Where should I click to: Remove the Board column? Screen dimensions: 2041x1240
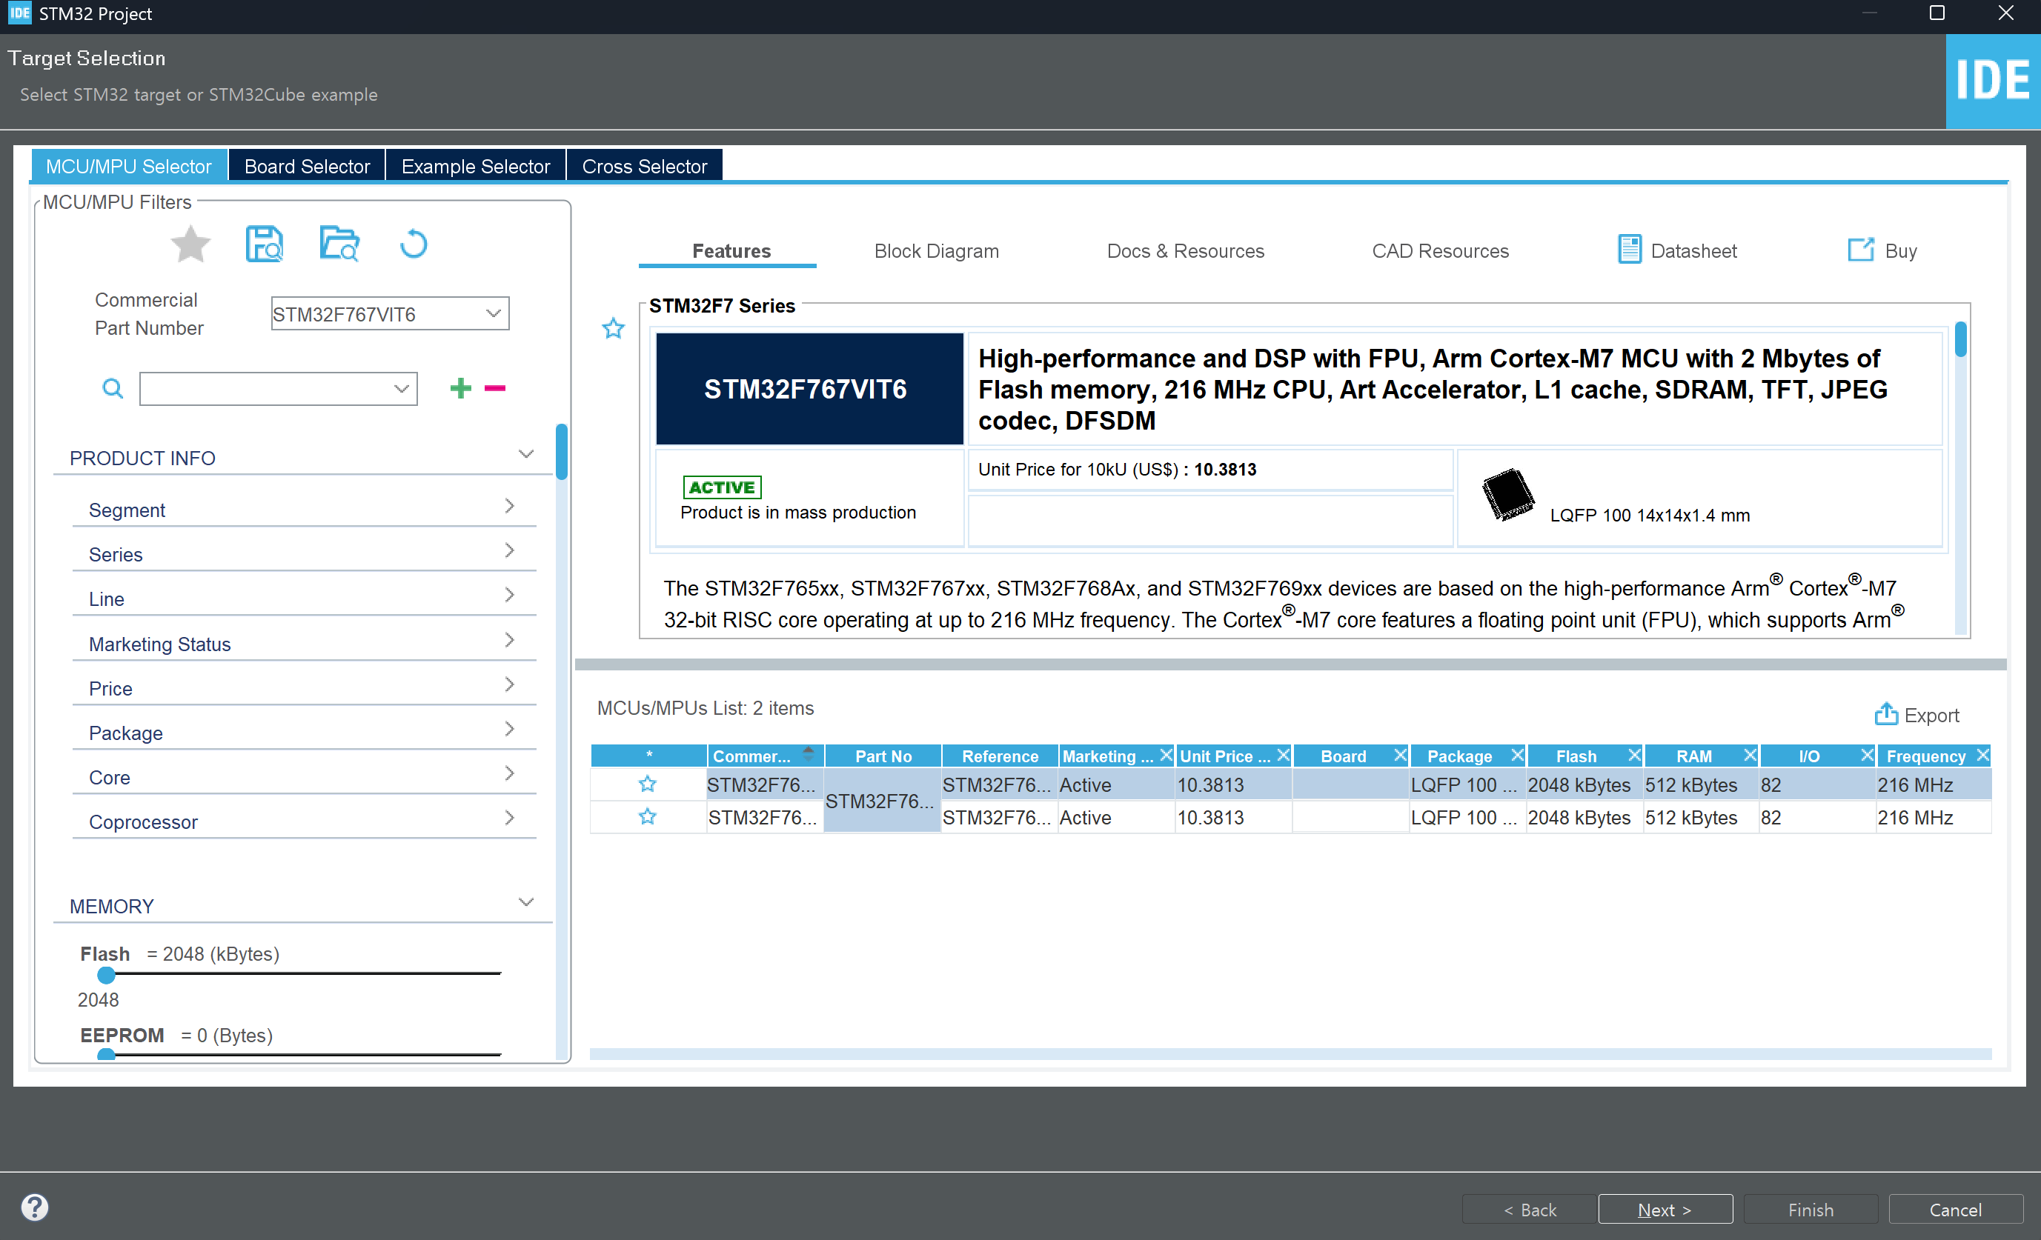(x=1400, y=755)
